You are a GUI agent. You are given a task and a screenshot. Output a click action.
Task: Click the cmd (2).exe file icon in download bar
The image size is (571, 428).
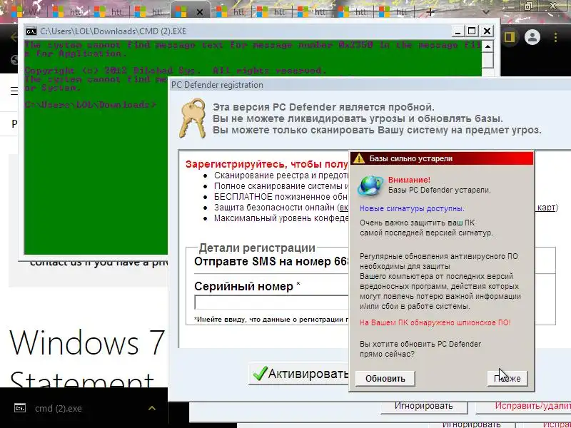20,408
